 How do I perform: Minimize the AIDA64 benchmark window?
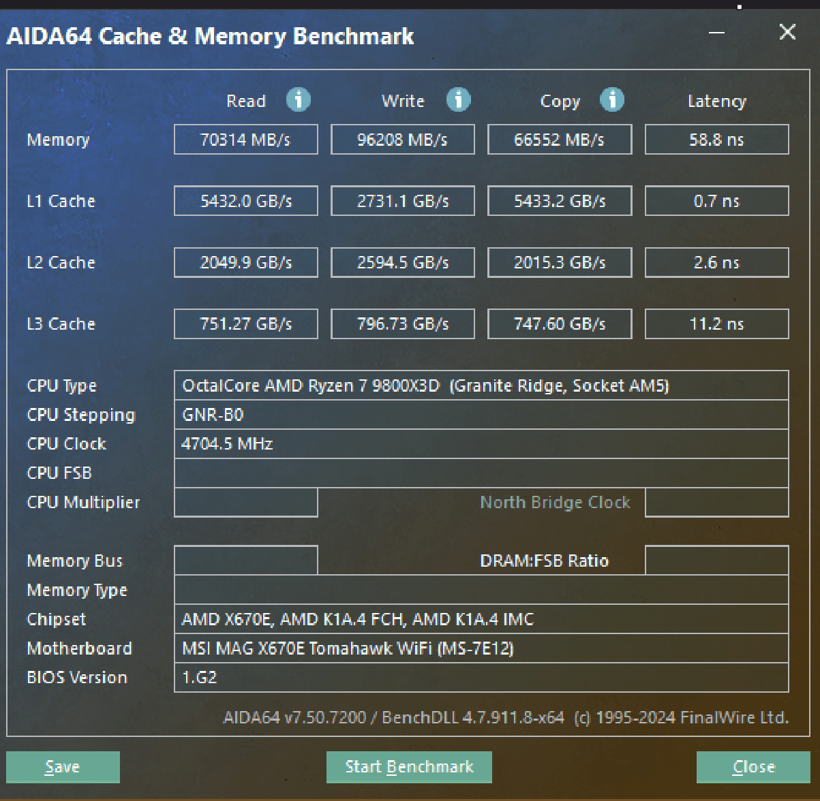pyautogui.click(x=716, y=32)
